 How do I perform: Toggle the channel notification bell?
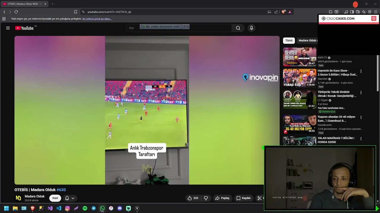(67, 198)
